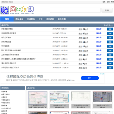Click 报名中 in the 2019/4/5 7:53:28 row
The image size is (114, 114).
(99, 33)
